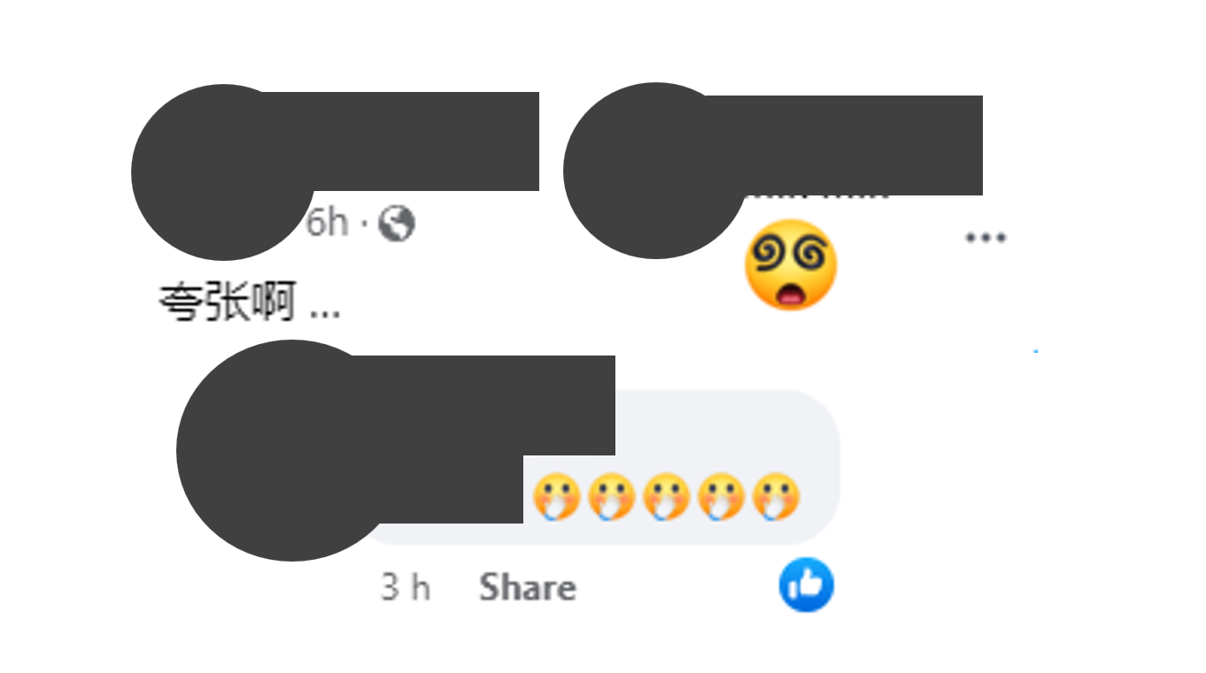This screenshot has width=1206, height=673.
Task: Click the second emoji in the comment row
Action: (x=611, y=497)
